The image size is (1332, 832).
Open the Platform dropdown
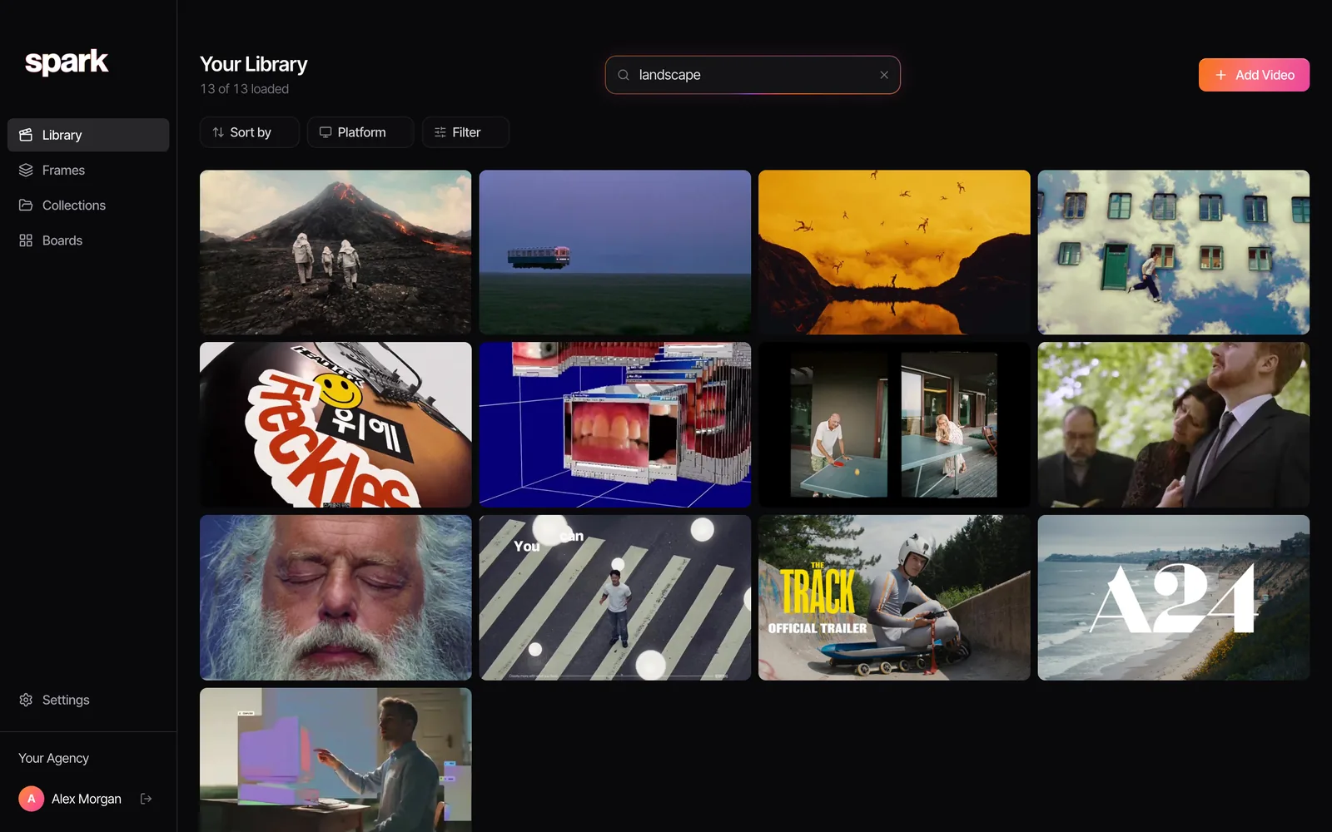tap(360, 132)
